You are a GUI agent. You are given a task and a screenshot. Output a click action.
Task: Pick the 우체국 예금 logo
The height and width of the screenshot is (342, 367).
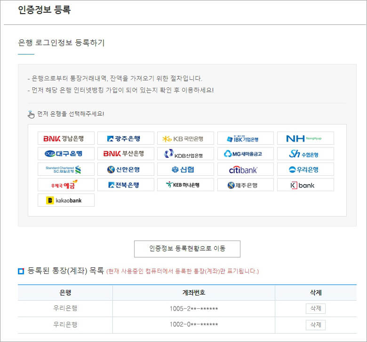pos(66,185)
